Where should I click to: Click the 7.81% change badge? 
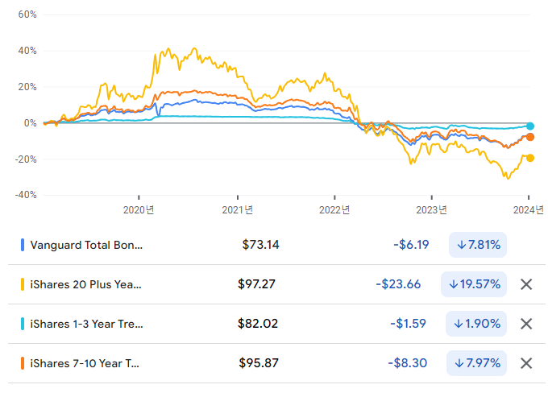(x=478, y=245)
